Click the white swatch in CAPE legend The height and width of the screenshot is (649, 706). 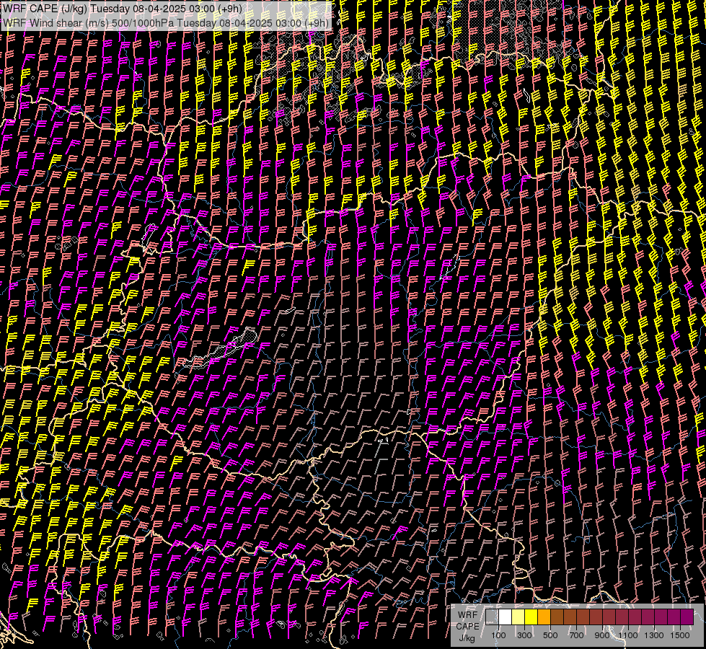(x=506, y=617)
